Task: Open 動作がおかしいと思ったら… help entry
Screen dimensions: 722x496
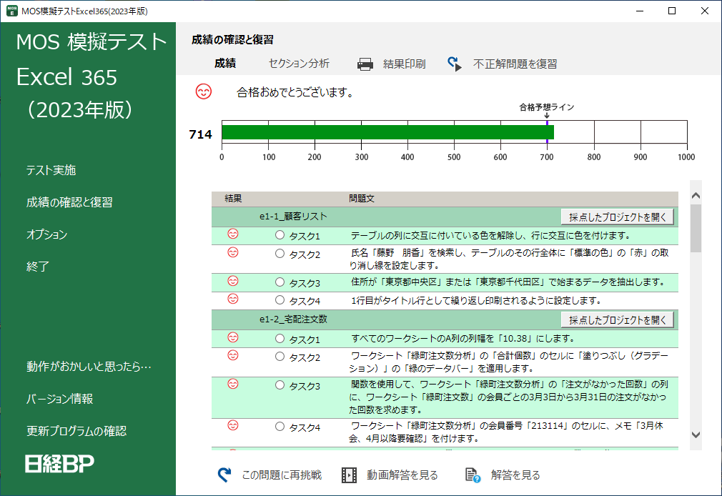Action: click(89, 367)
